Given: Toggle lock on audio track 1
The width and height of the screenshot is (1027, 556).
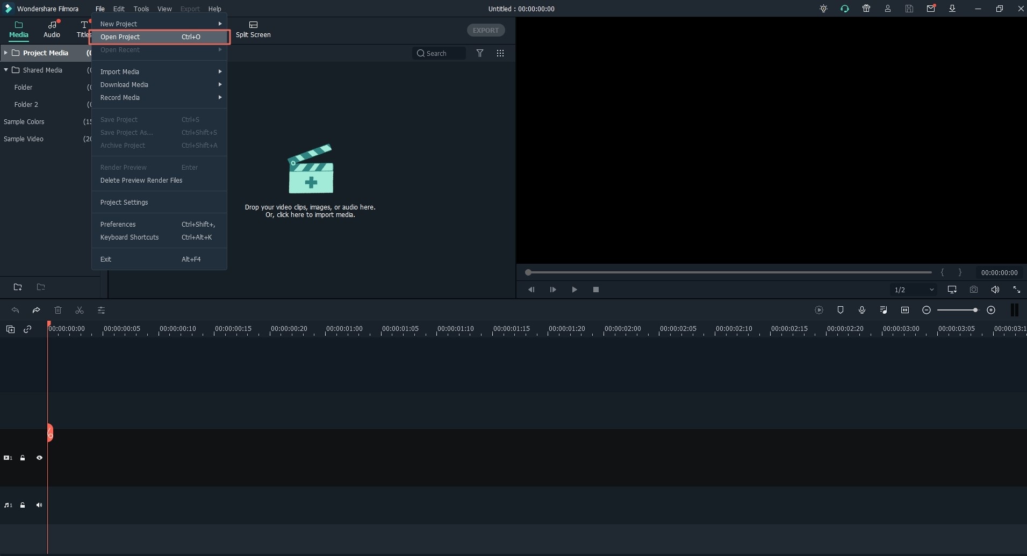Looking at the screenshot, I should (23, 505).
